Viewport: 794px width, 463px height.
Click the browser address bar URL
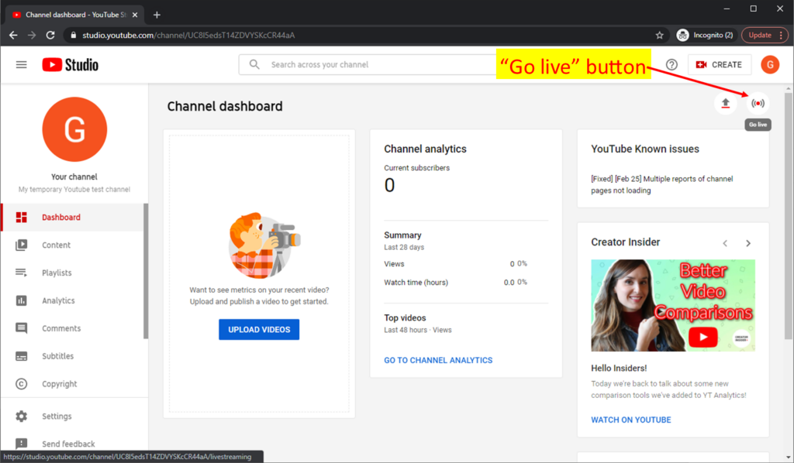pyautogui.click(x=188, y=36)
